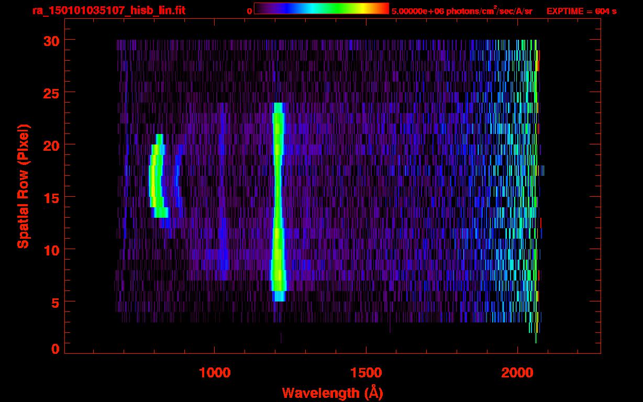Click the ra_150101035107_hisb_lin.fit filename title
Screen dimensions: 643x402
(108, 10)
